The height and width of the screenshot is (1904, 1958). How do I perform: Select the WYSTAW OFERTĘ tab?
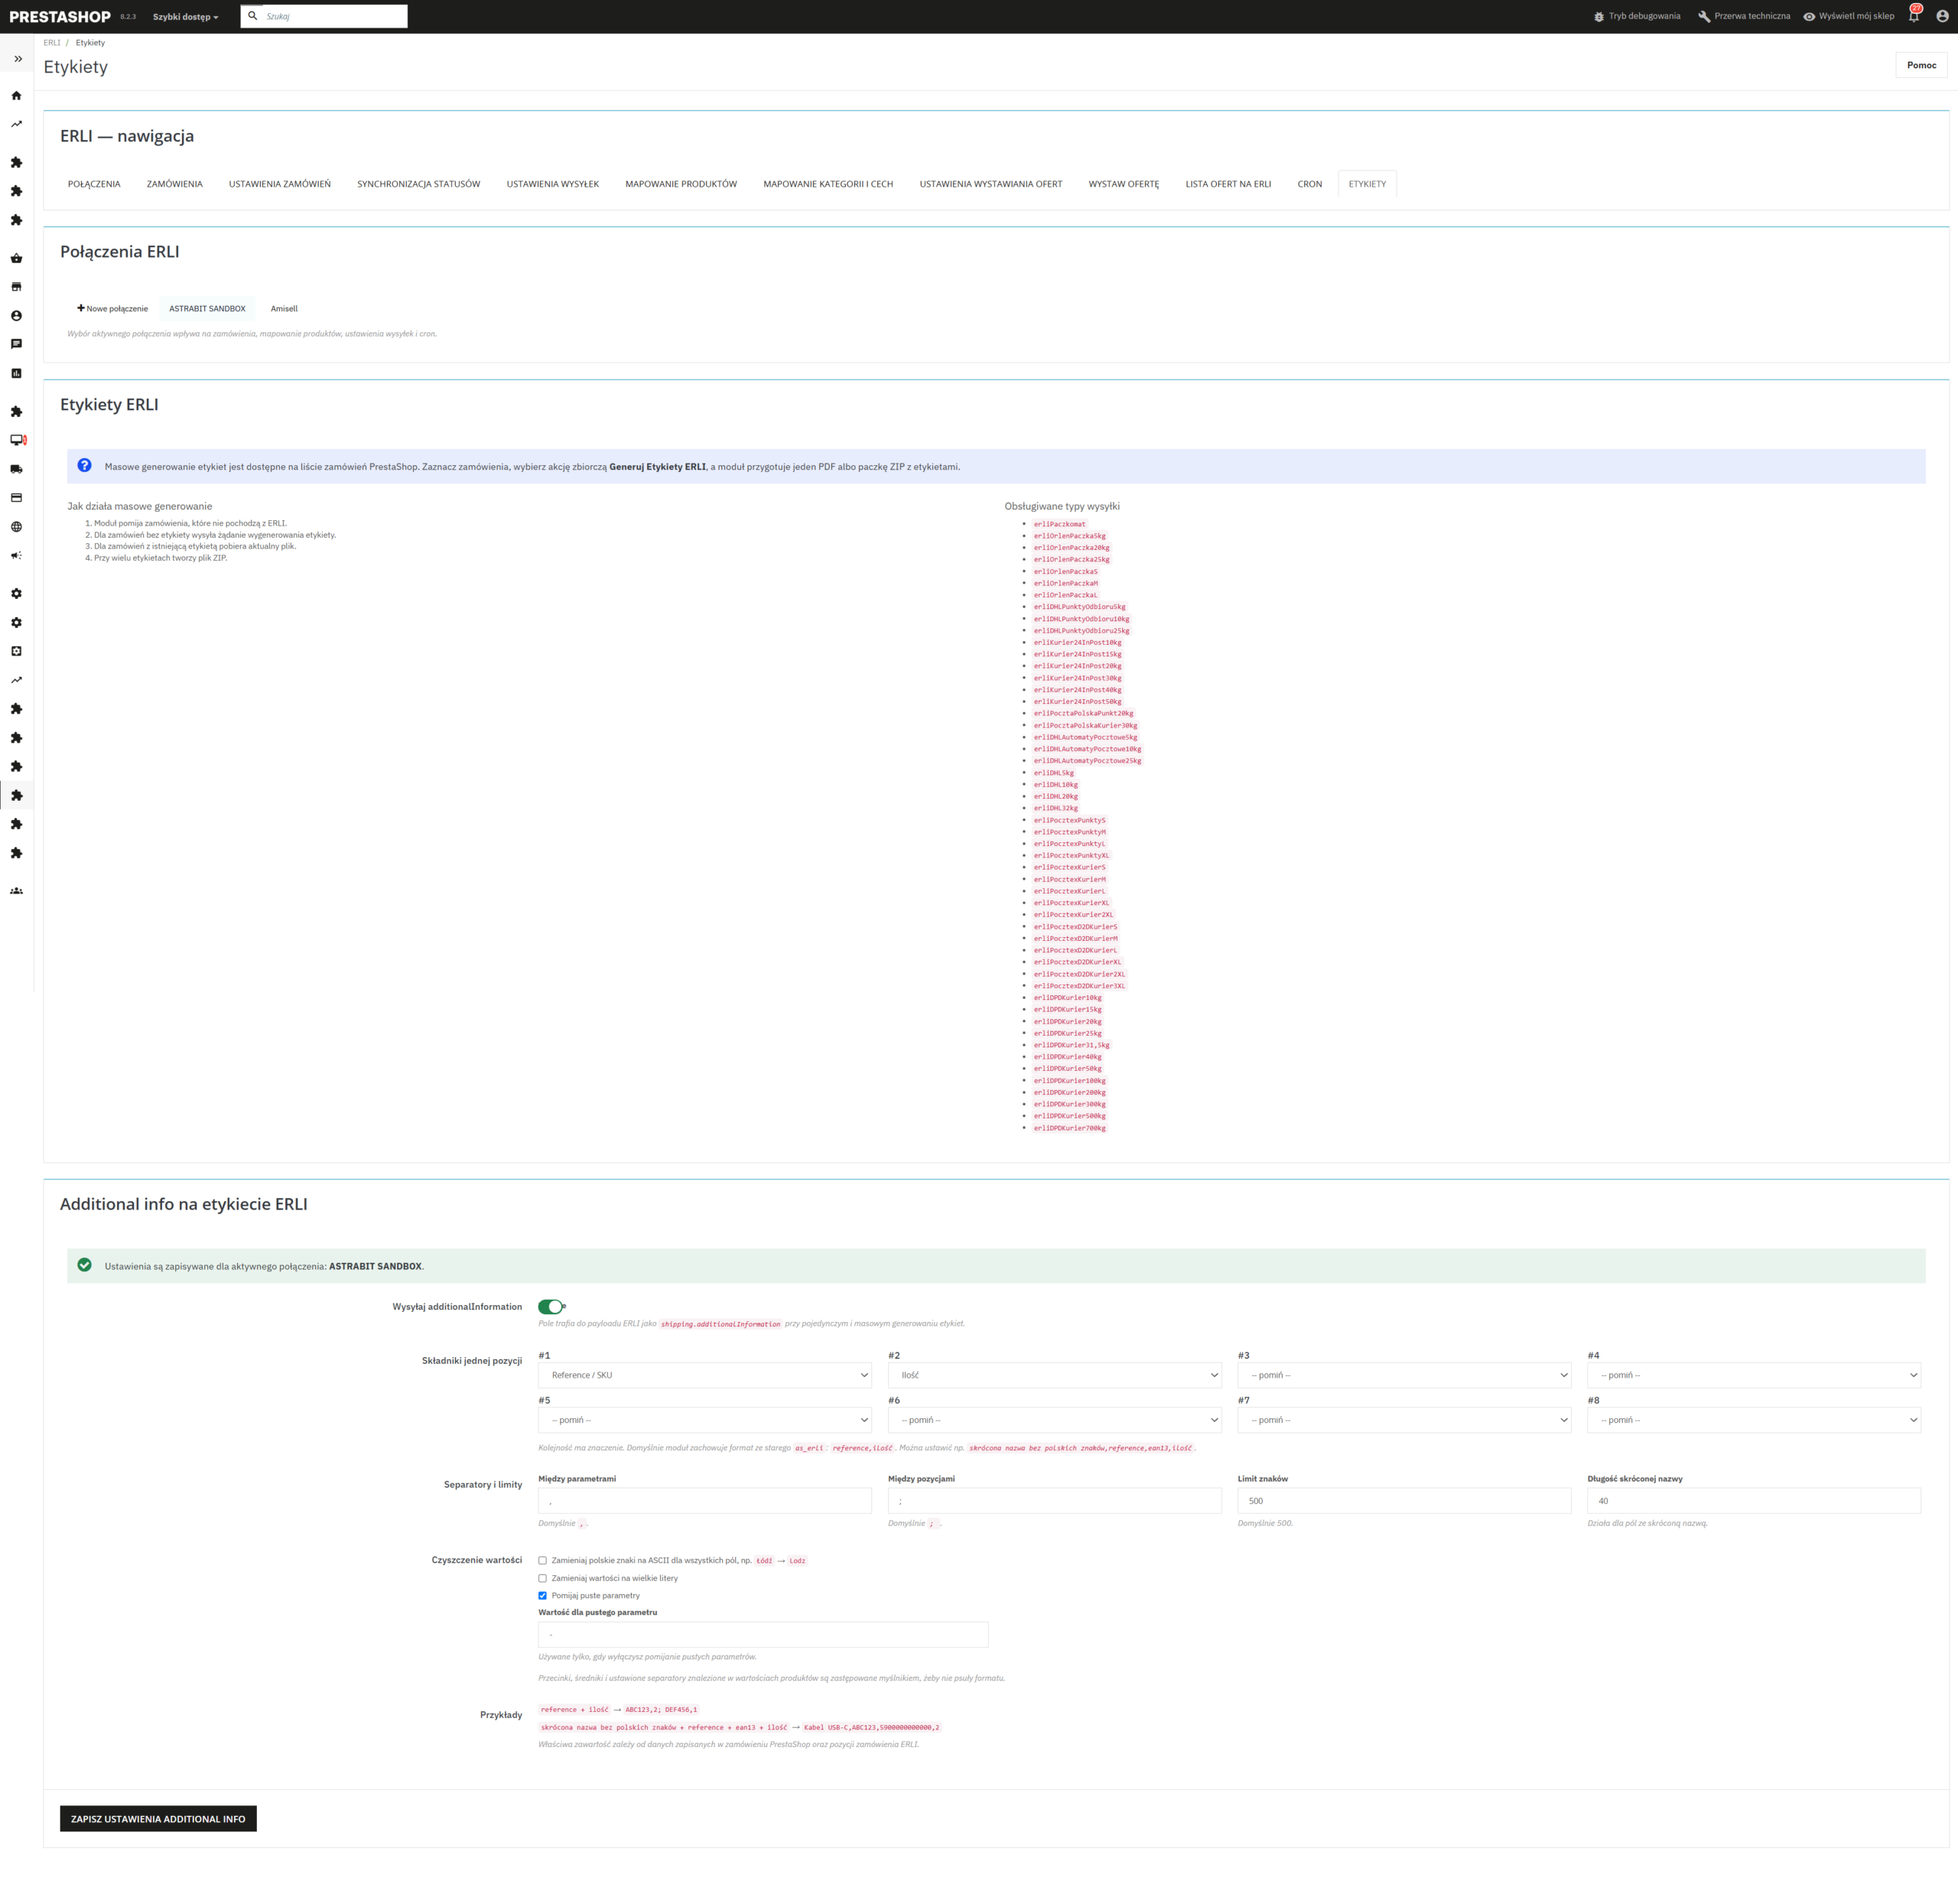[x=1124, y=184]
